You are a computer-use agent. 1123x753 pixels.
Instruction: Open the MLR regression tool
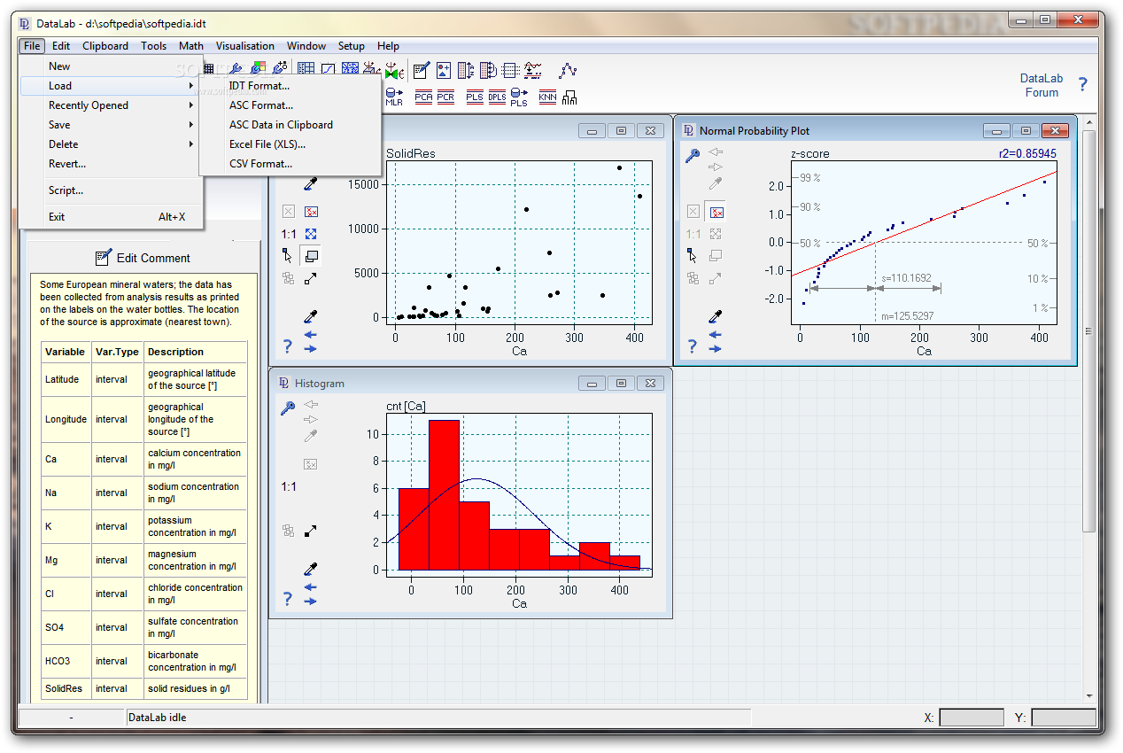tap(394, 97)
